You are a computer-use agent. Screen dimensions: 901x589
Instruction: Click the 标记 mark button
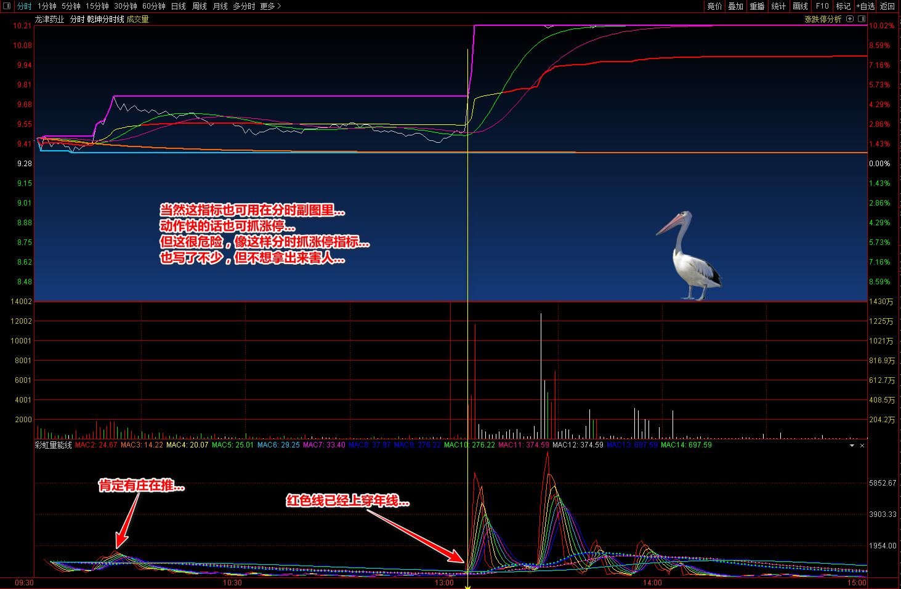click(x=843, y=6)
